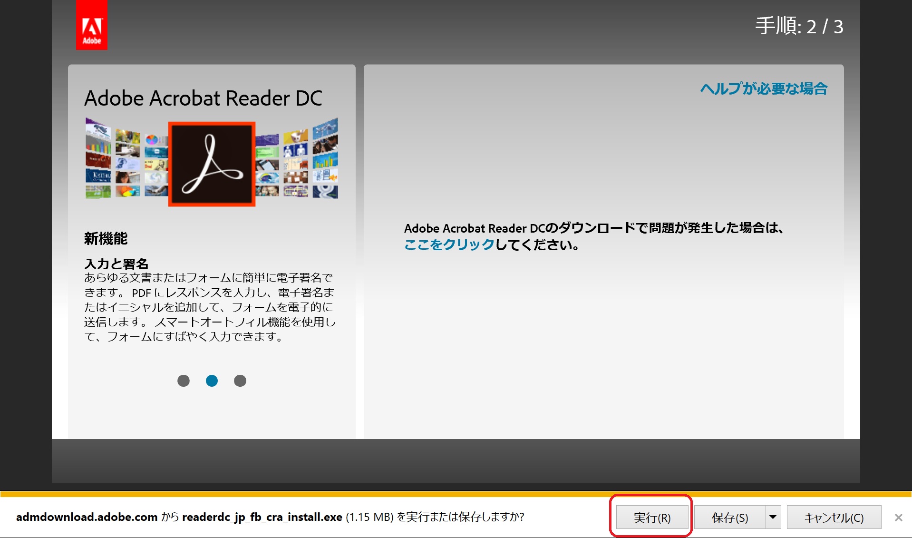Click the 入力と署名 feature title
Screen dimensions: 912x538
116,264
